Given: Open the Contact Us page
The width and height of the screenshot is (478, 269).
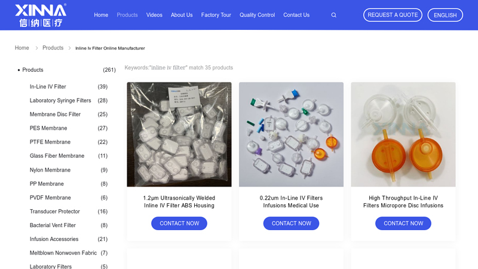Looking at the screenshot, I should 296,15.
